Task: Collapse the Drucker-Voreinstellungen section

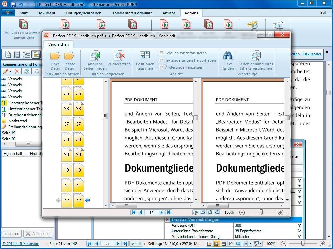Action: [x=167, y=220]
